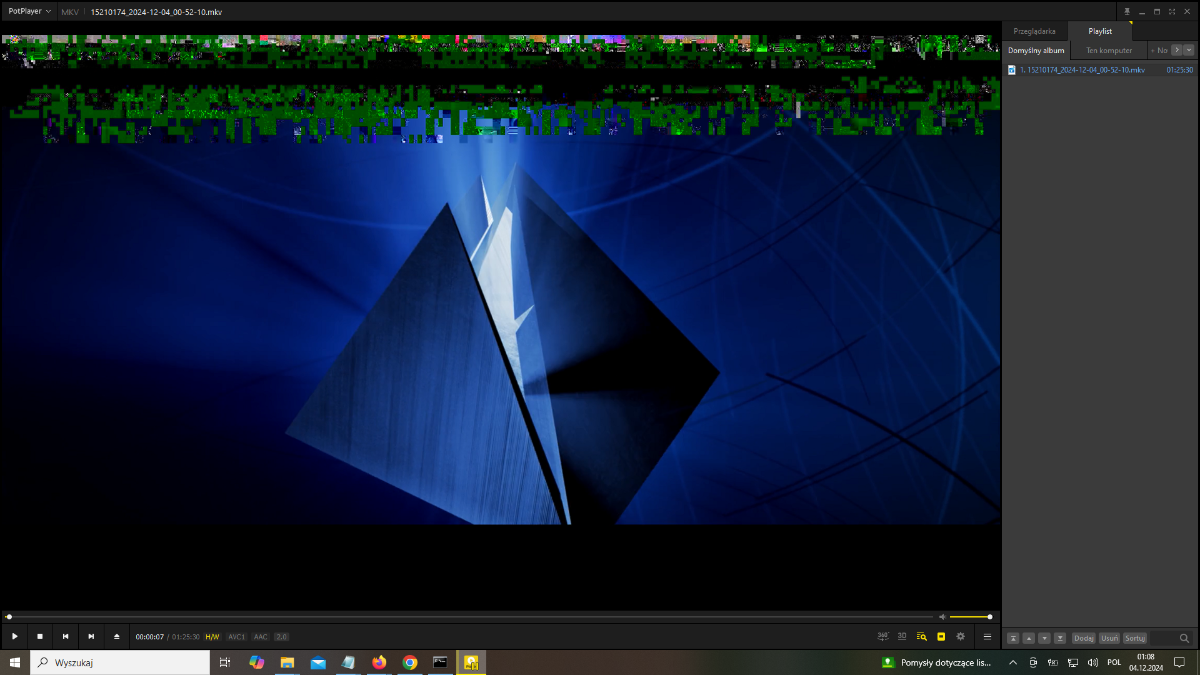Viewport: 1200px width, 675px height.
Task: Click the Sortuj button
Action: 1135,638
